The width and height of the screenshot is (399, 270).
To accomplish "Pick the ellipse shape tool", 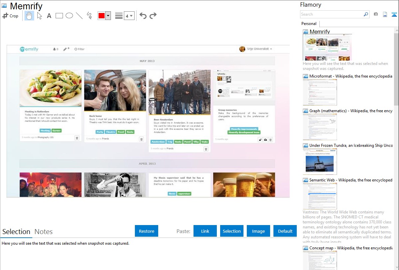I will (69, 16).
